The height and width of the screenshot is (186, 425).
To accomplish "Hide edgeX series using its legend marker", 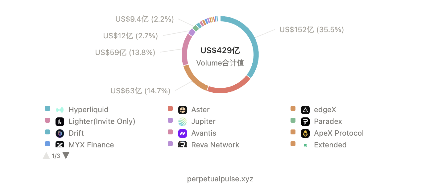I will point(293,108).
